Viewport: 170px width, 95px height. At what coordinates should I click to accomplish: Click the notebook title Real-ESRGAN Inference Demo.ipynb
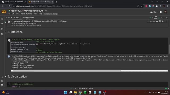point(27,11)
